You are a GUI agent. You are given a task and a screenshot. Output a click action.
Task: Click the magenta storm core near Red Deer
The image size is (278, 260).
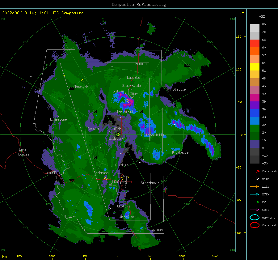click(128, 103)
